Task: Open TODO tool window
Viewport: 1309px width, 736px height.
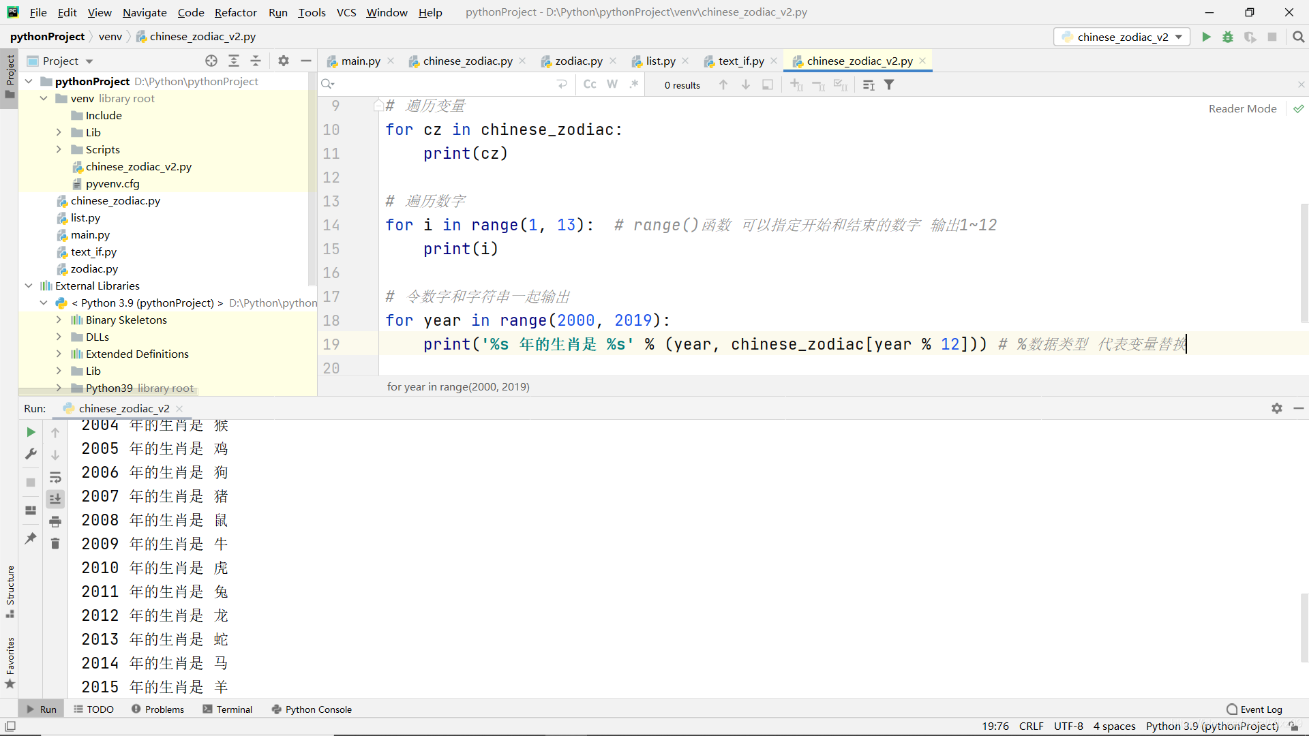Action: tap(93, 709)
